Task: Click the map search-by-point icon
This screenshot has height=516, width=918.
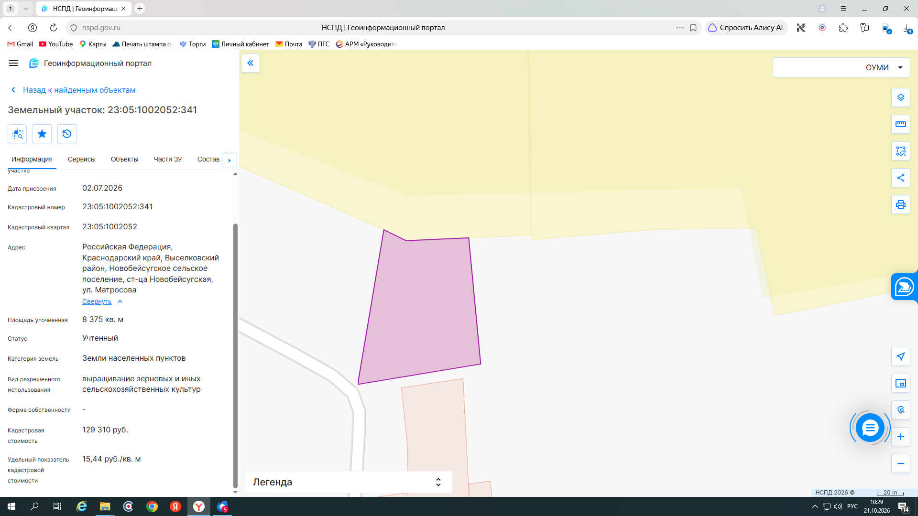Action: click(901, 410)
